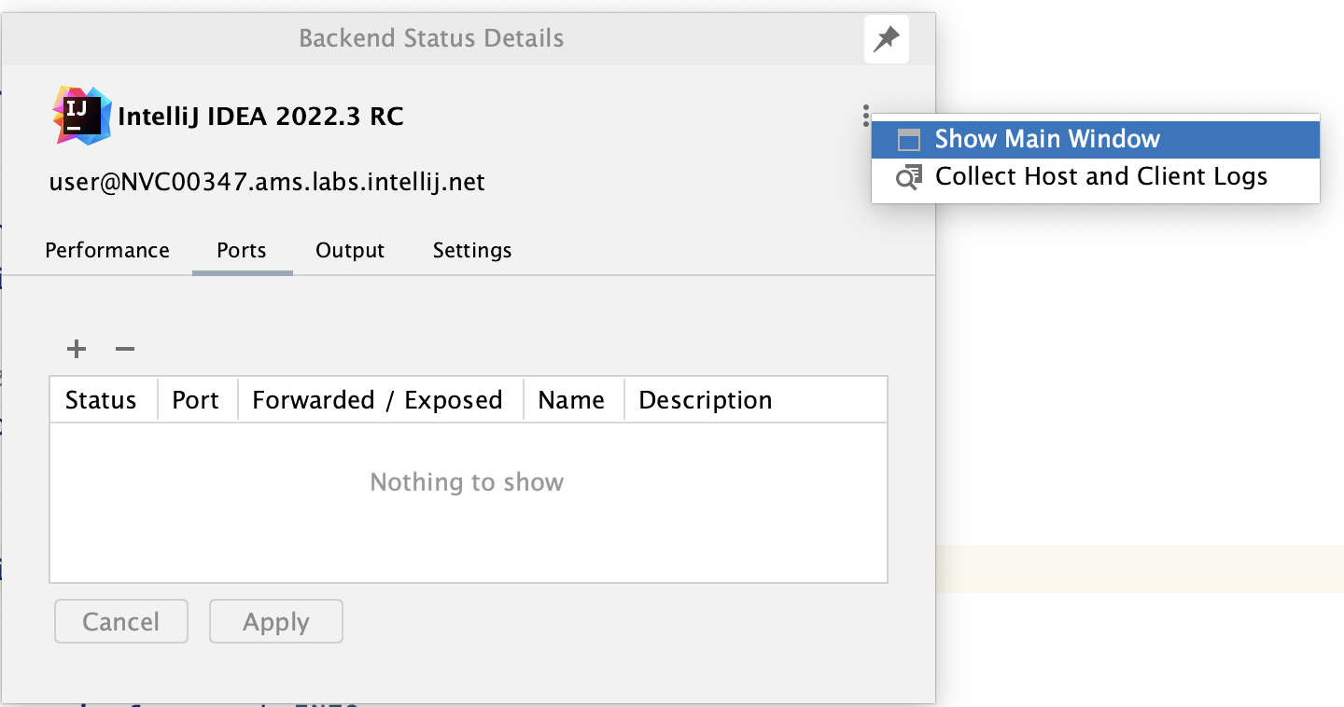Open the three-dot options menu
The width and height of the screenshot is (1344, 707).
[x=867, y=114]
